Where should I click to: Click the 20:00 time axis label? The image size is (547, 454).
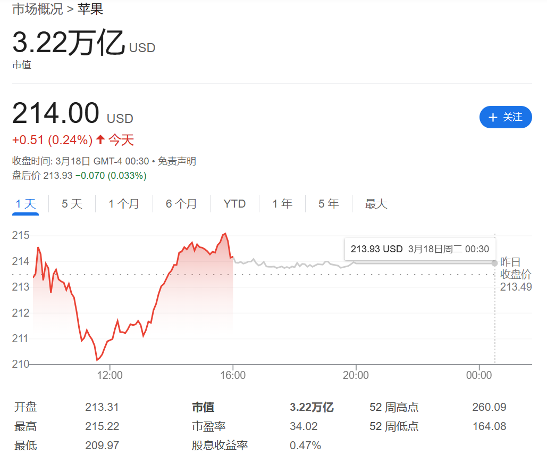tap(356, 375)
